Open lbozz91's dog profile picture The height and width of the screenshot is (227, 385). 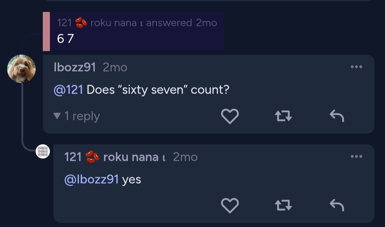pos(21,69)
